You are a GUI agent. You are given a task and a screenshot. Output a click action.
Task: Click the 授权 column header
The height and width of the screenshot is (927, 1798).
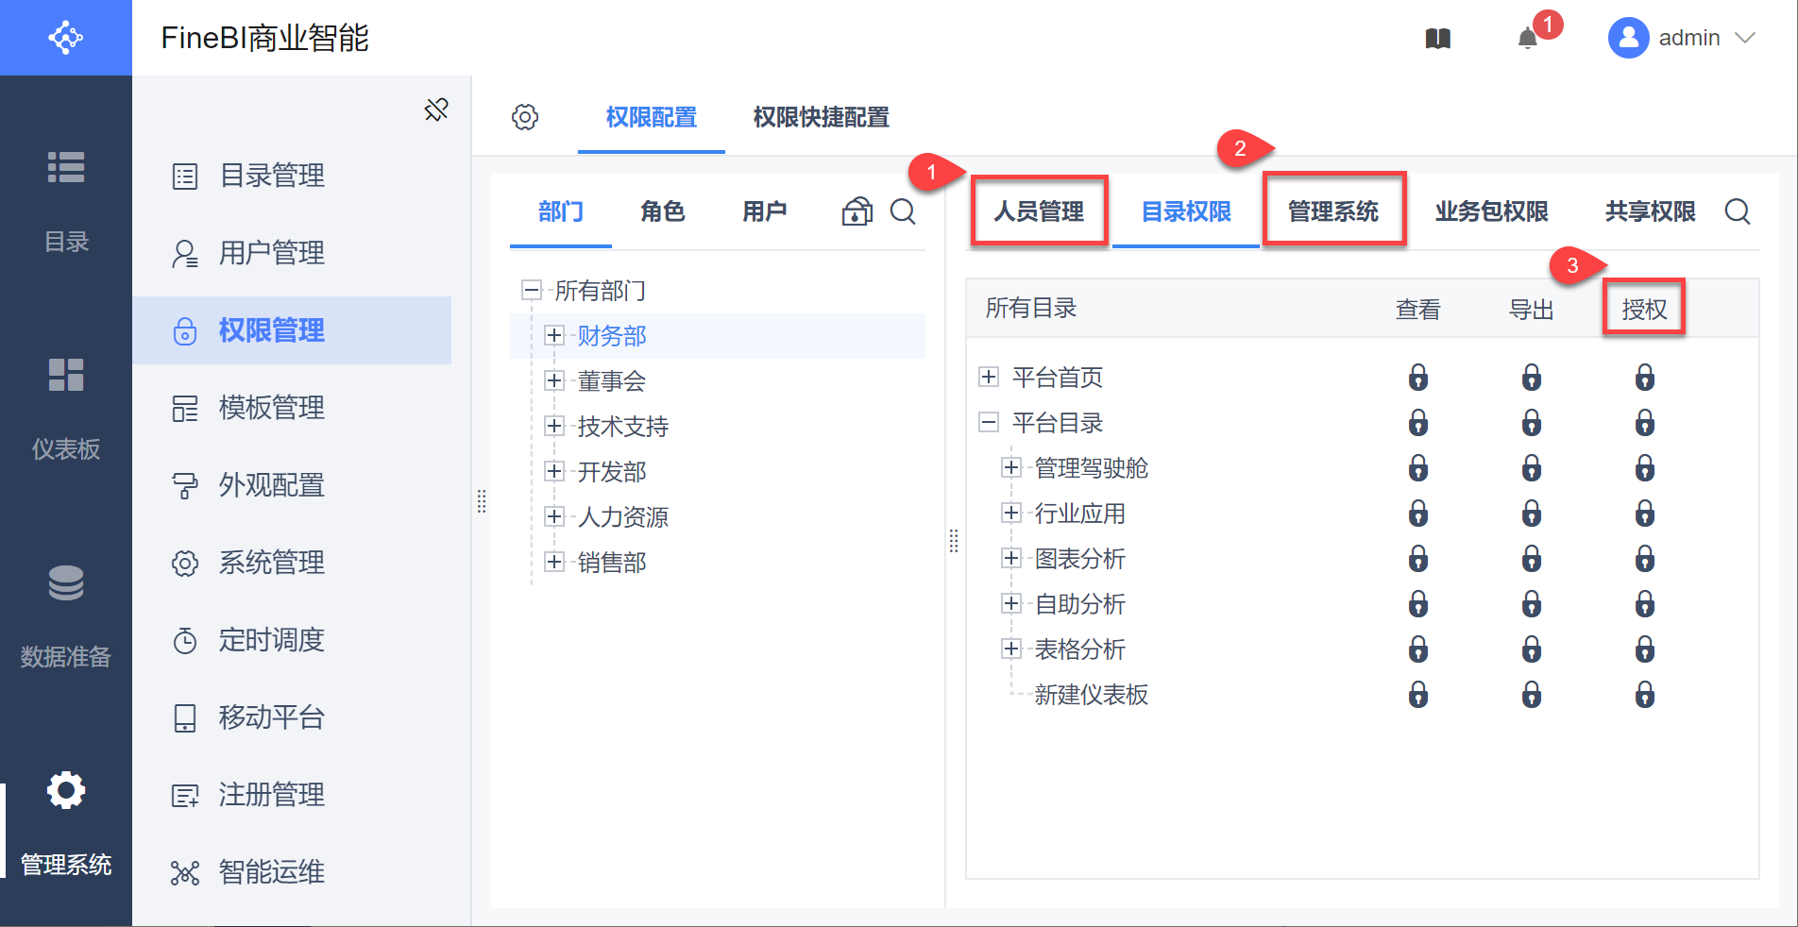(1644, 309)
